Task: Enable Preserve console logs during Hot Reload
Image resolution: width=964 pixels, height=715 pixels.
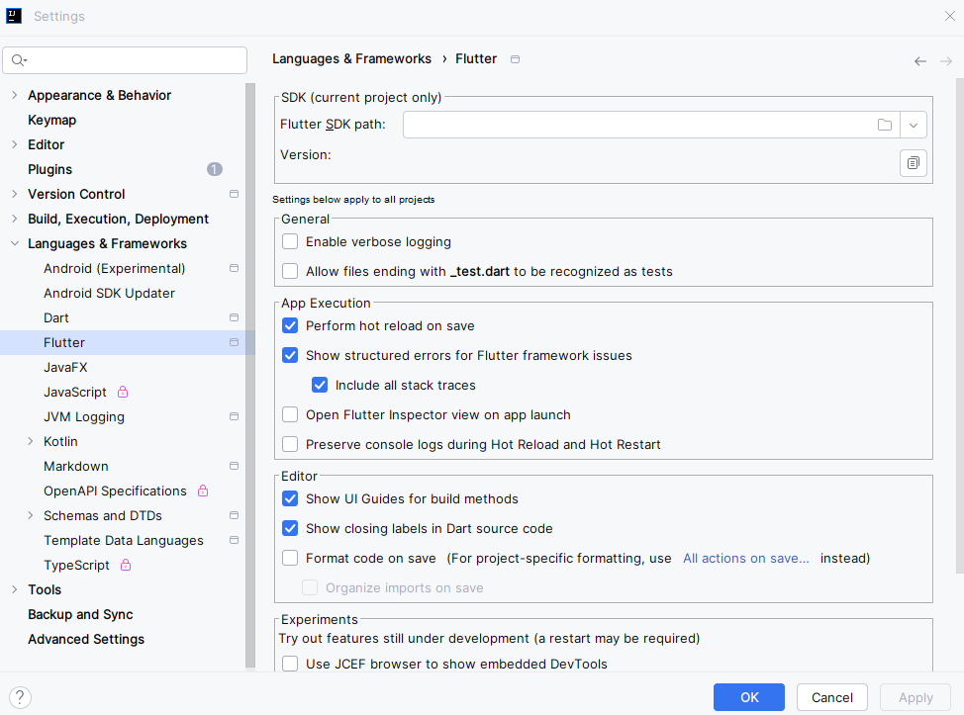Action: tap(290, 444)
